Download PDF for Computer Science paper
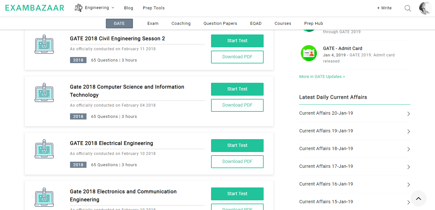 point(237,105)
